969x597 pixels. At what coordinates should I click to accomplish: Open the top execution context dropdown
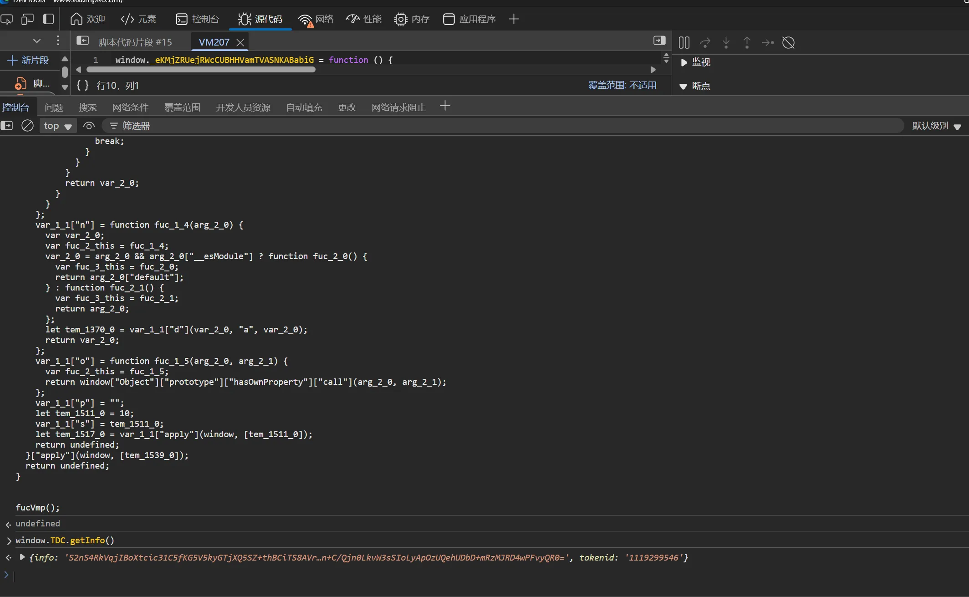point(58,126)
